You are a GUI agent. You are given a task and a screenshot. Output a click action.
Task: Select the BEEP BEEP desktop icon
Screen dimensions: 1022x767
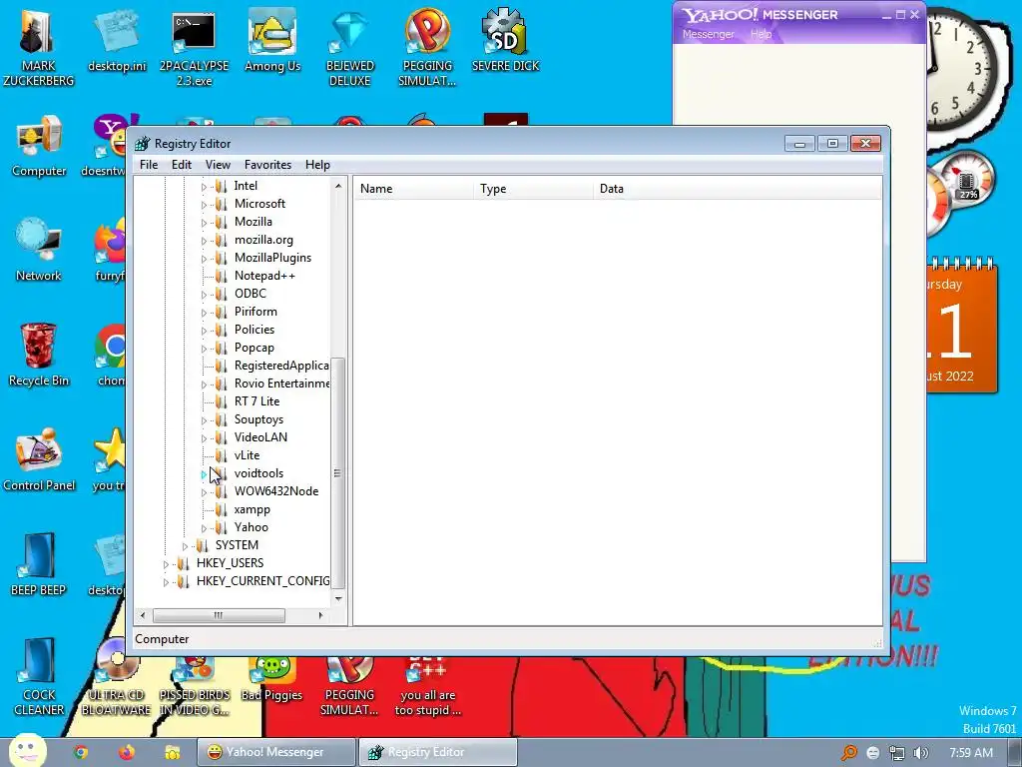pos(39,565)
